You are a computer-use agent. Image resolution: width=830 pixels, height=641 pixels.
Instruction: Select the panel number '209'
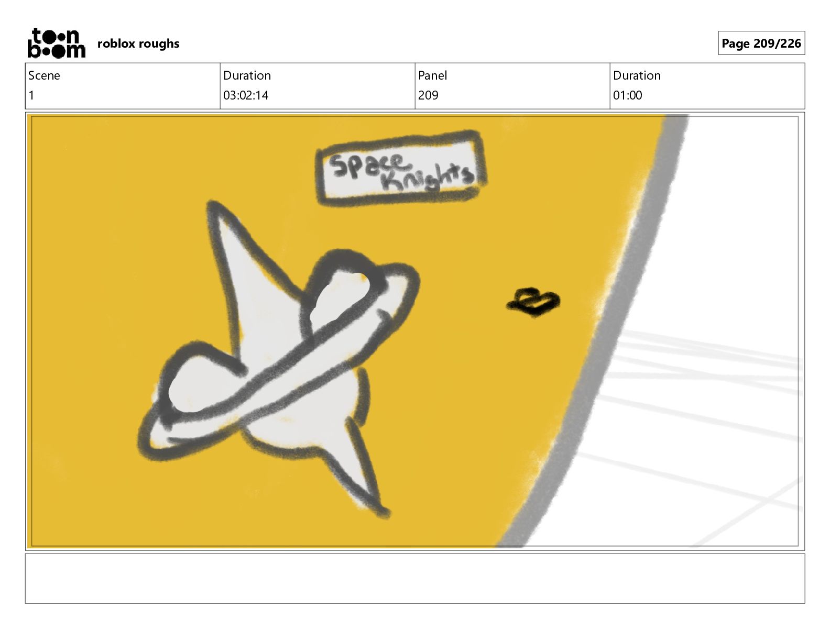click(428, 95)
